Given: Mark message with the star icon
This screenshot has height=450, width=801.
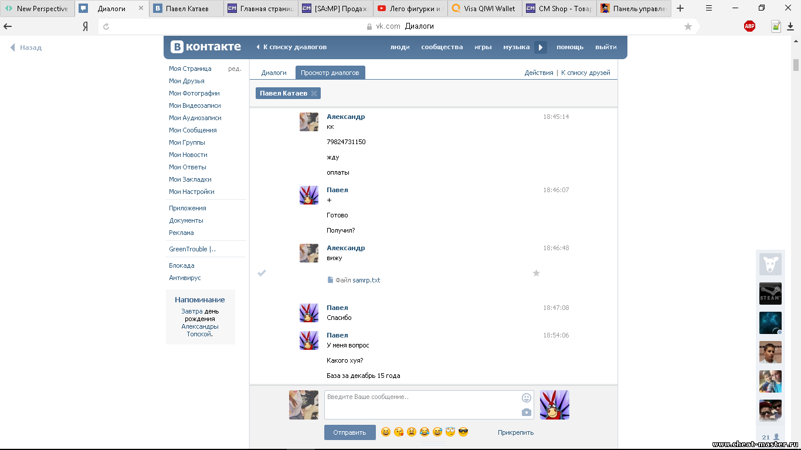Looking at the screenshot, I should (x=536, y=273).
